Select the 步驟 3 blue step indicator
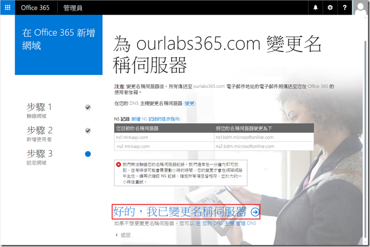 coord(88,154)
